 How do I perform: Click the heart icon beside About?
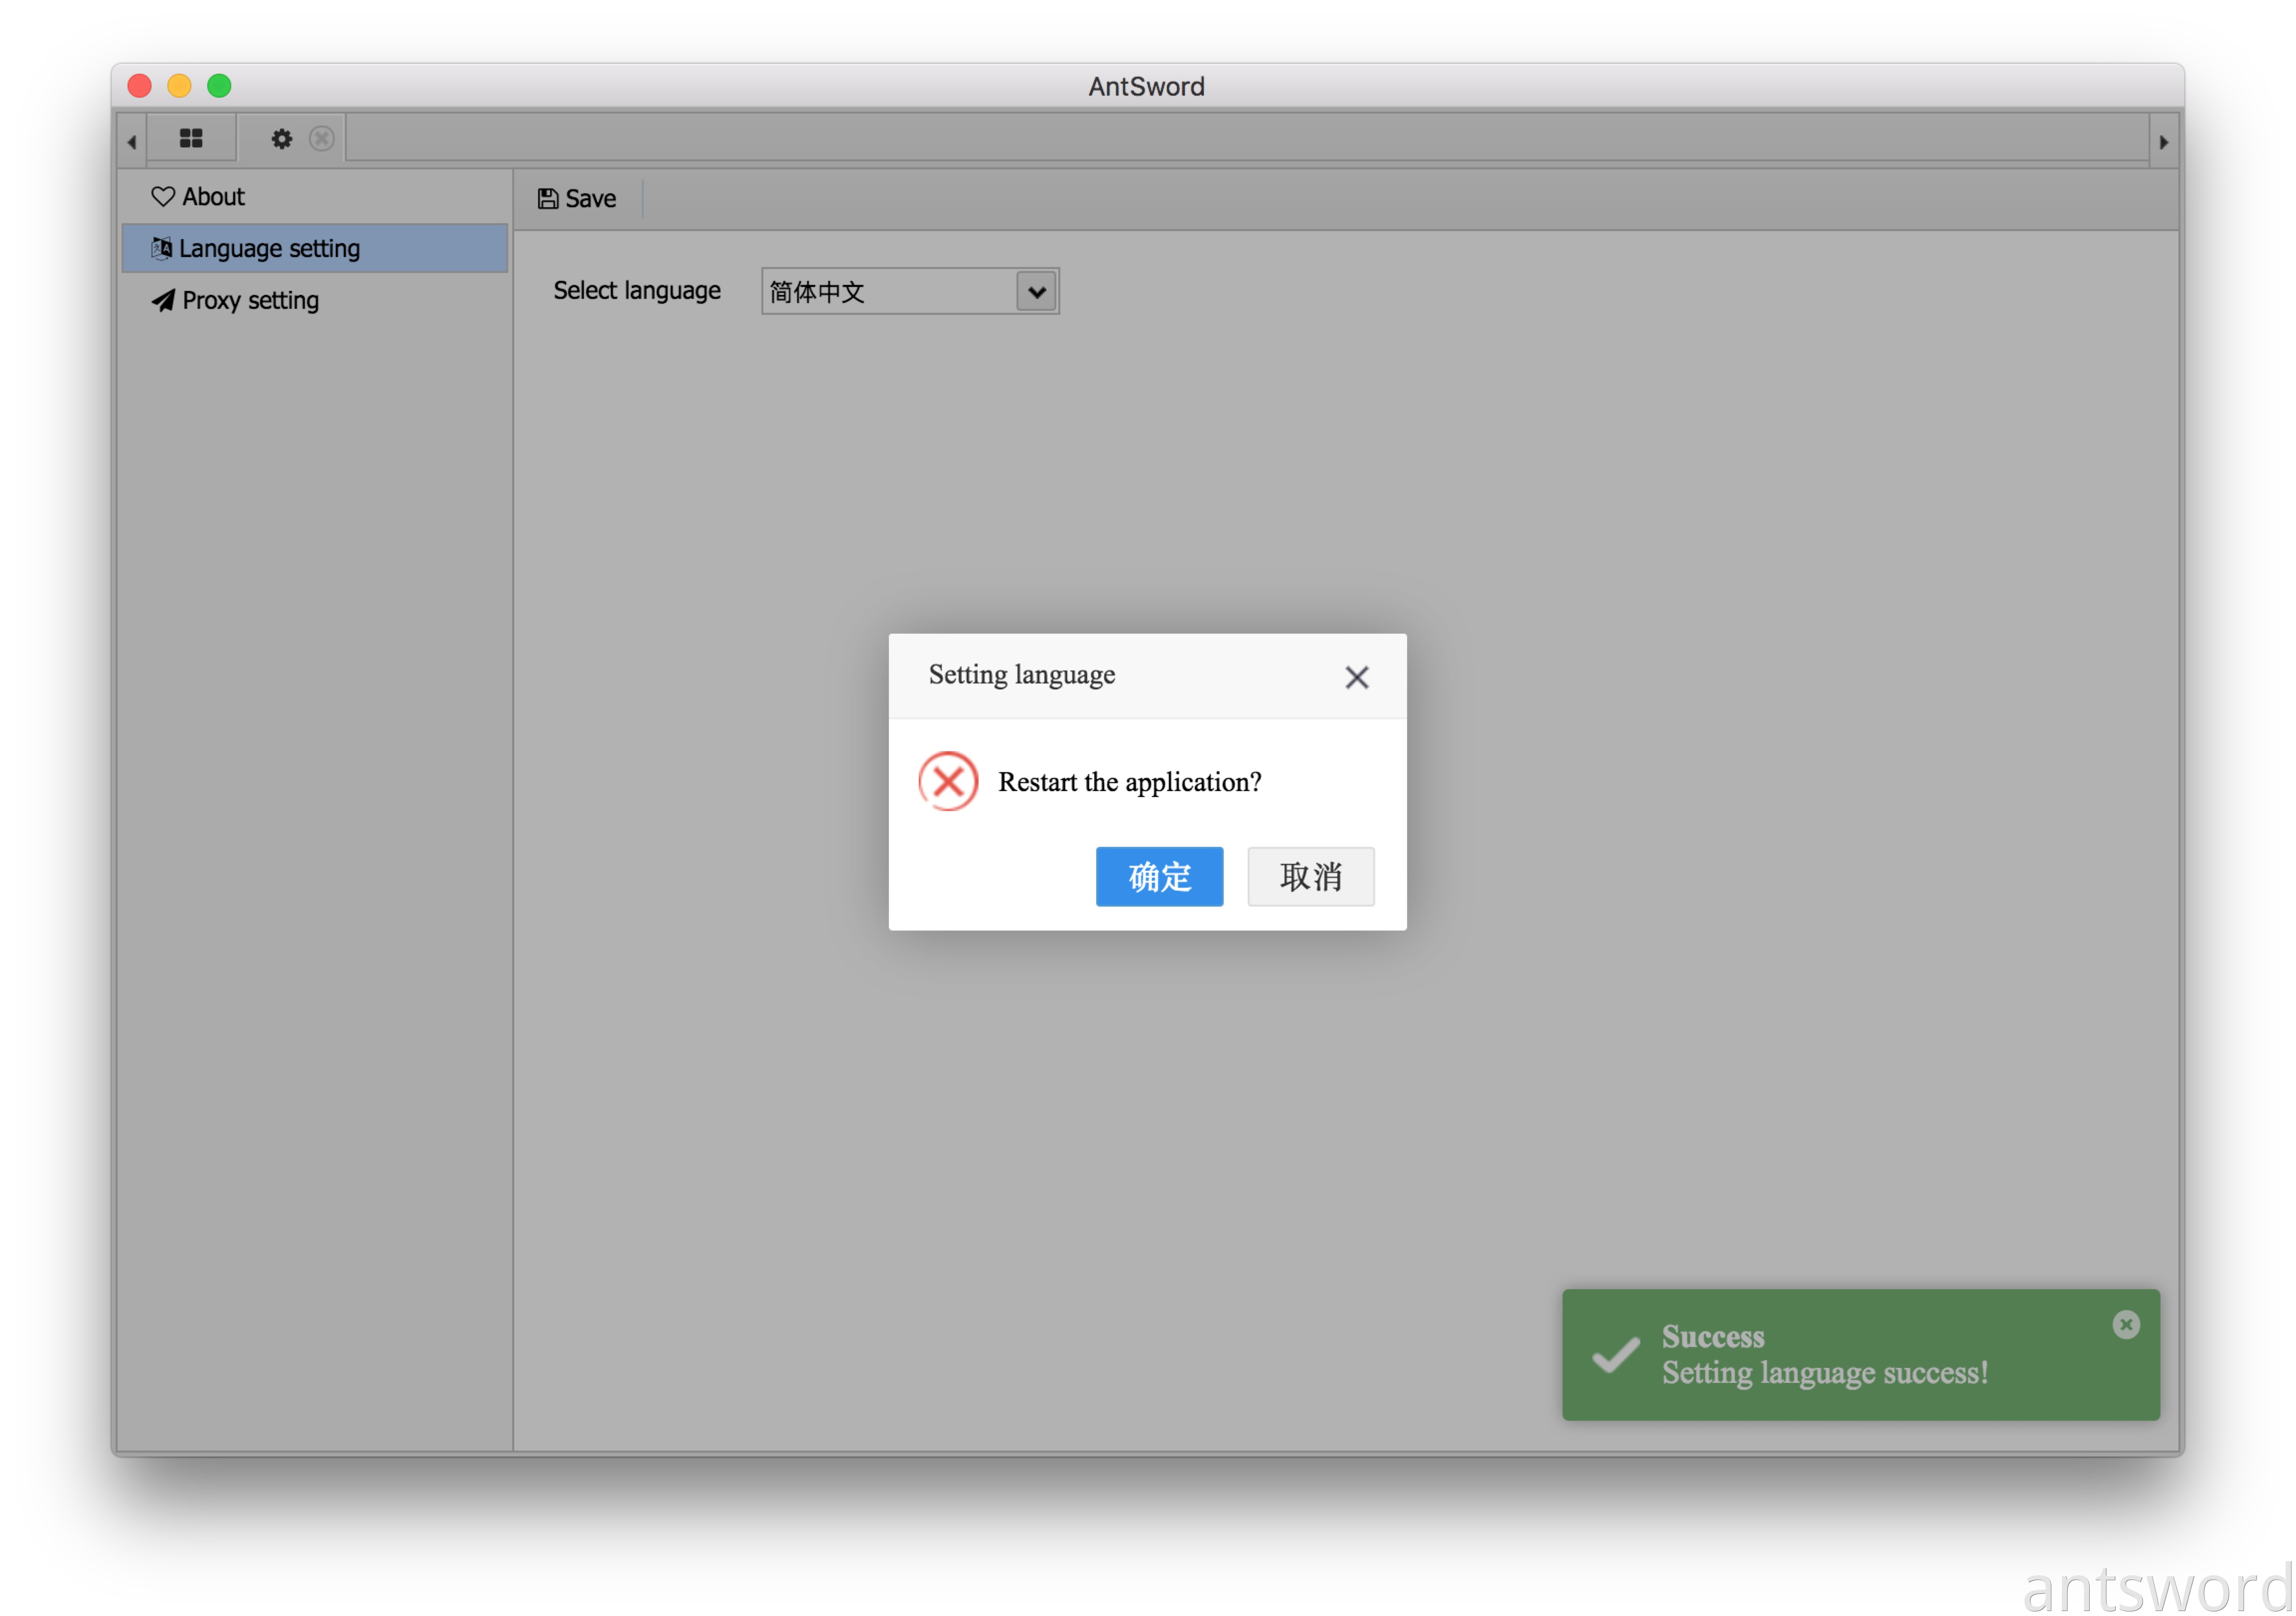pyautogui.click(x=163, y=197)
